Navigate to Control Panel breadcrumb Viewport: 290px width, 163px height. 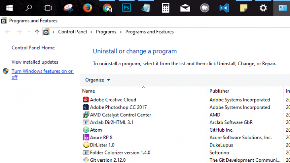[72, 32]
